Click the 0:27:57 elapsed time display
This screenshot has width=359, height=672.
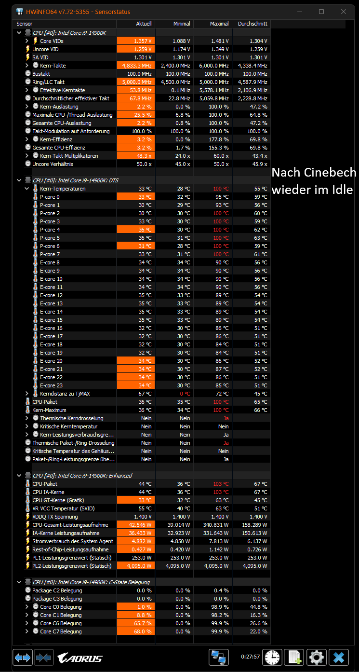click(251, 657)
